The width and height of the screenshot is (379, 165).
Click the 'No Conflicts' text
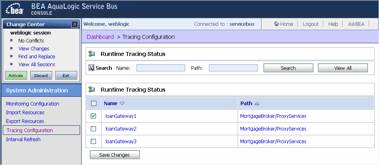(31, 41)
